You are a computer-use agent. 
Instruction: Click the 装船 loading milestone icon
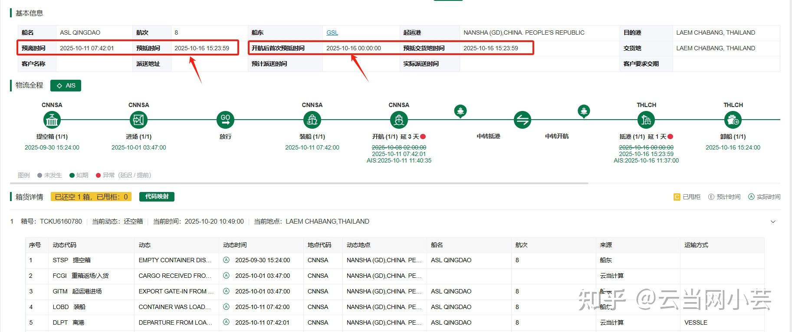pyautogui.click(x=312, y=120)
